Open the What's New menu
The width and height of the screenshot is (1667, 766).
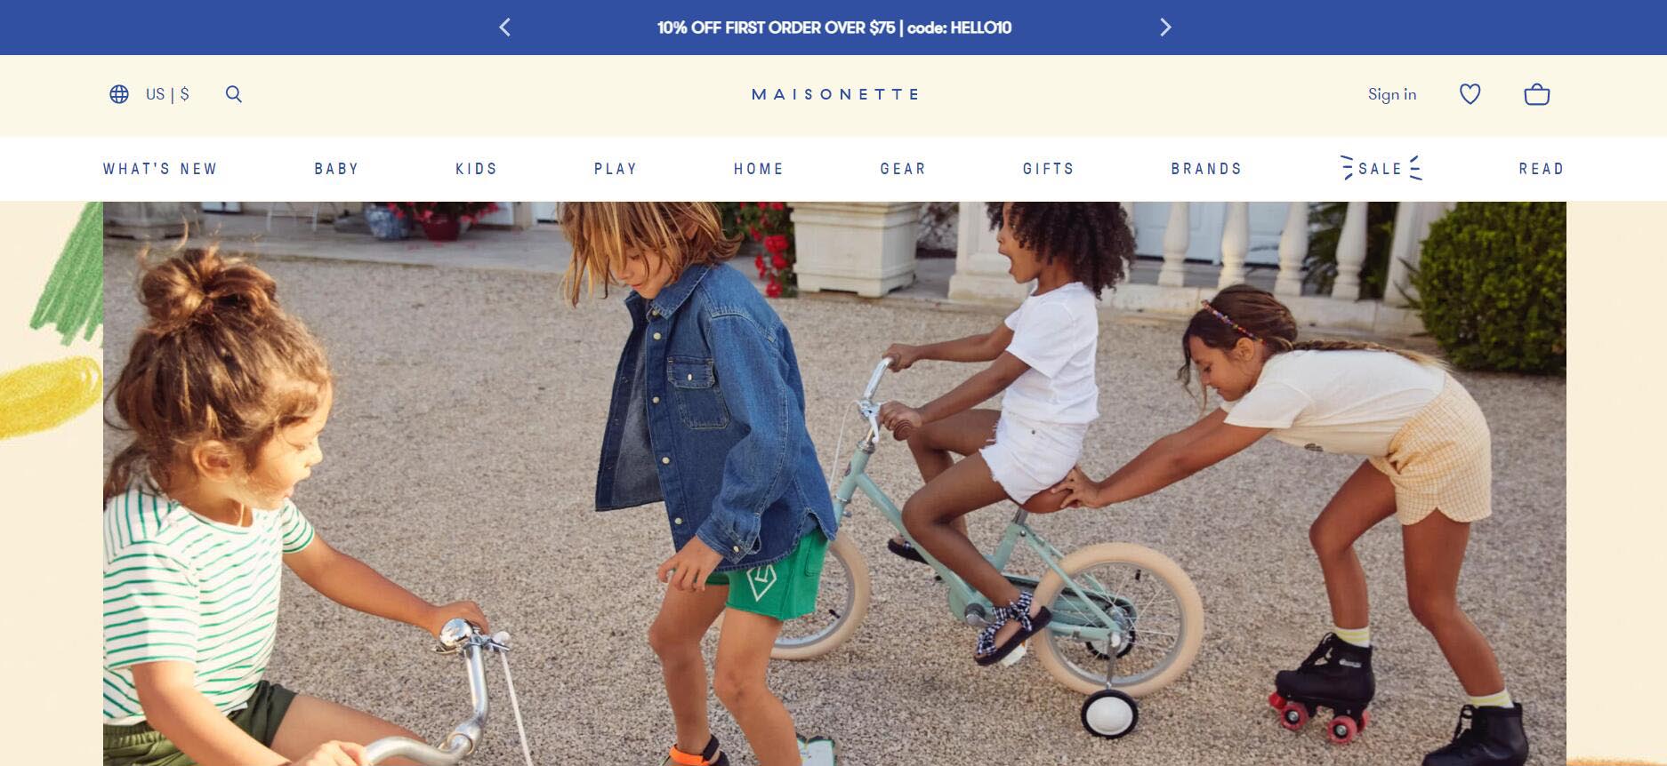(160, 169)
